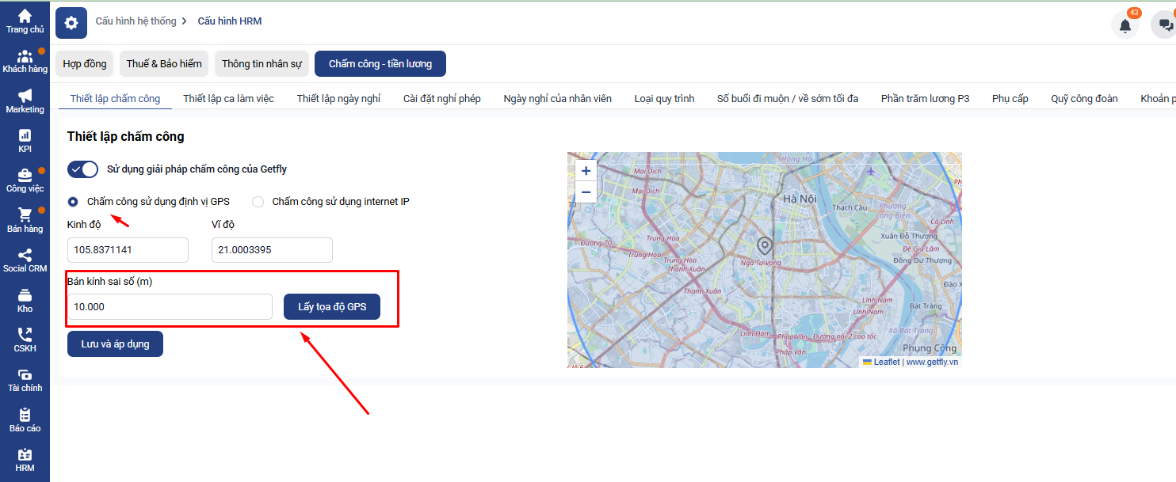The width and height of the screenshot is (1176, 482).
Task: Select GPS location timekeeping radio option
Action: pos(73,202)
